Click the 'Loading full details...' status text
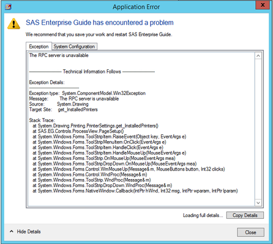The height and width of the screenshot is (244, 273). (x=203, y=215)
